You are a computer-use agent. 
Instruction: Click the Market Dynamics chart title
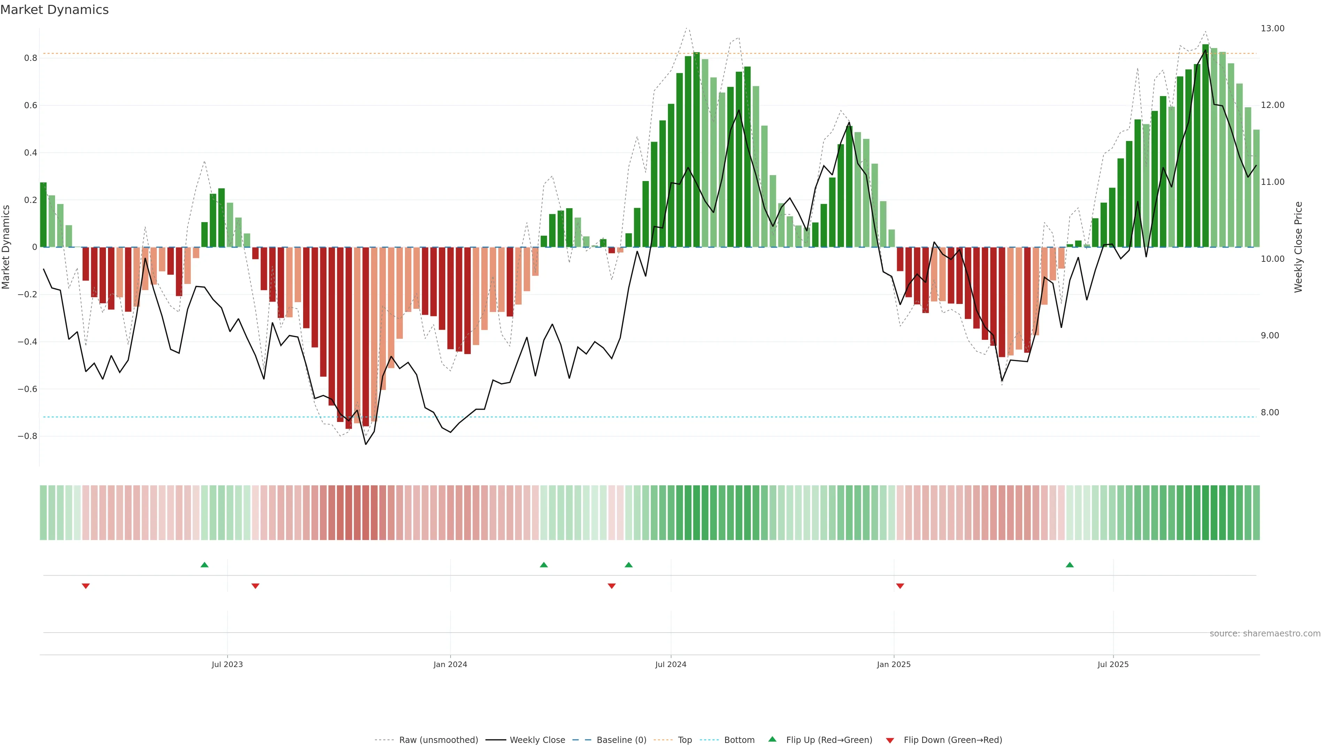coord(55,10)
